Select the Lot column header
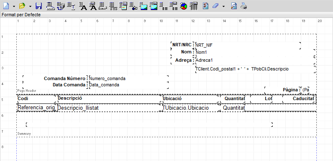Image resolution: width=333 pixels, height=161 pixels. [x=261, y=99]
